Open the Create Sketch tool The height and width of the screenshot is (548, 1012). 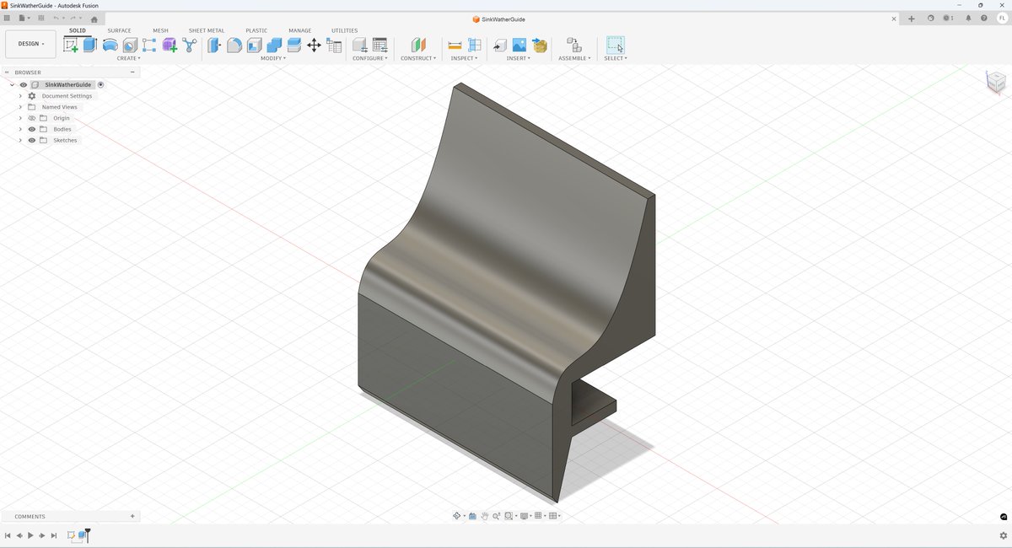pos(71,43)
